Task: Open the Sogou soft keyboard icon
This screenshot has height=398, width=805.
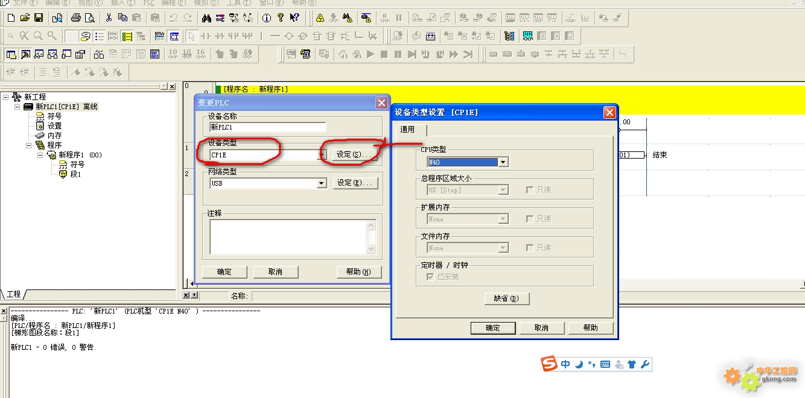Action: [605, 364]
